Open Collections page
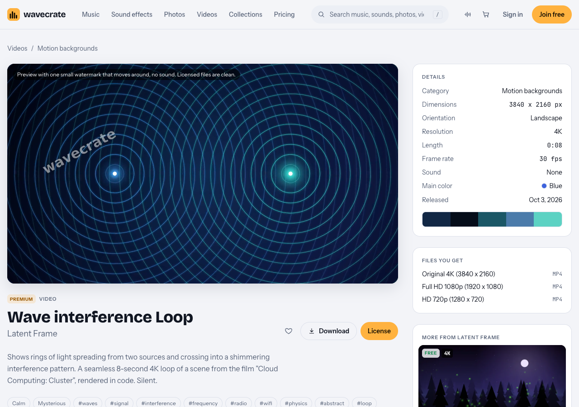 click(x=246, y=14)
